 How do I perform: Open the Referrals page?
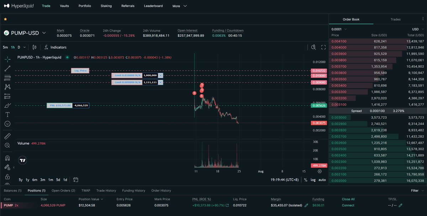[128, 6]
